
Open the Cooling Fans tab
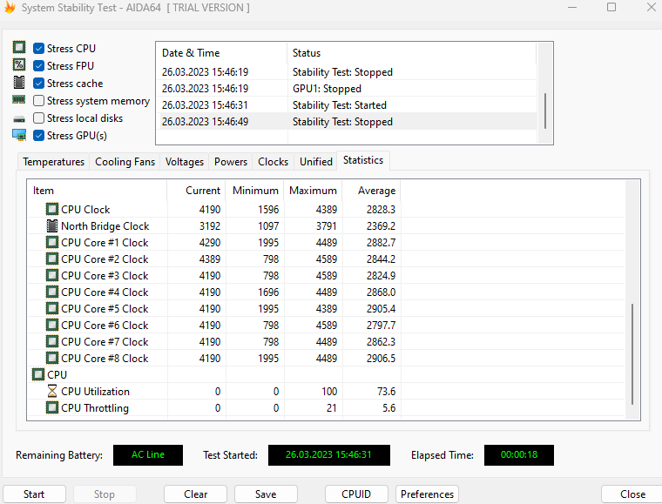pyautogui.click(x=125, y=162)
